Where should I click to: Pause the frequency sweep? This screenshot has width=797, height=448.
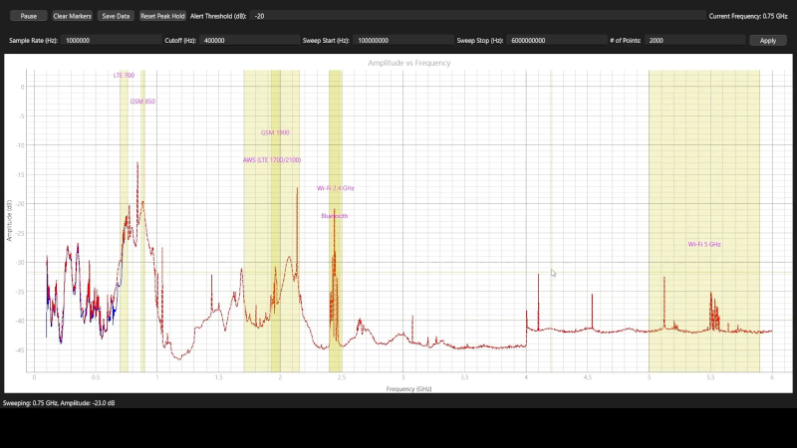(x=28, y=16)
